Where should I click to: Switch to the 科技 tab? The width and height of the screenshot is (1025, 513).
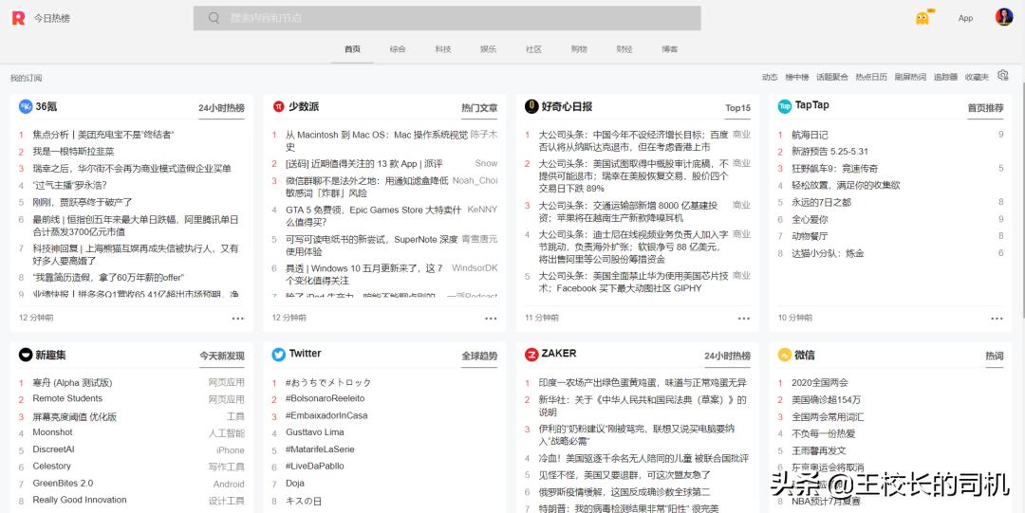tap(443, 49)
